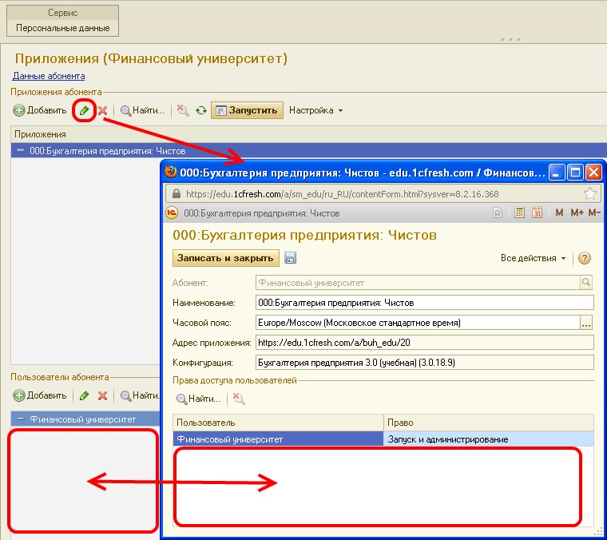Screen dimensions: 607x540
Task: Open Данные абонента link
Action: 49,76
